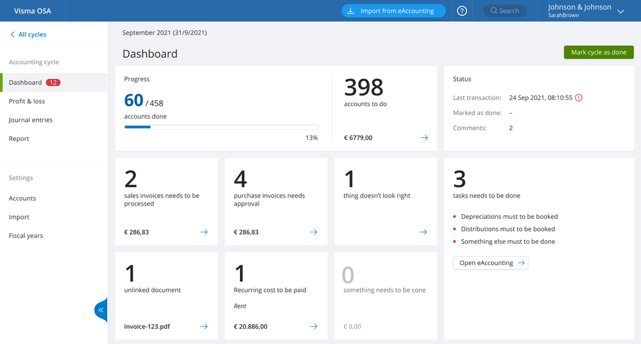
Task: Collapse the sidebar with double chevron
Action: point(101,310)
